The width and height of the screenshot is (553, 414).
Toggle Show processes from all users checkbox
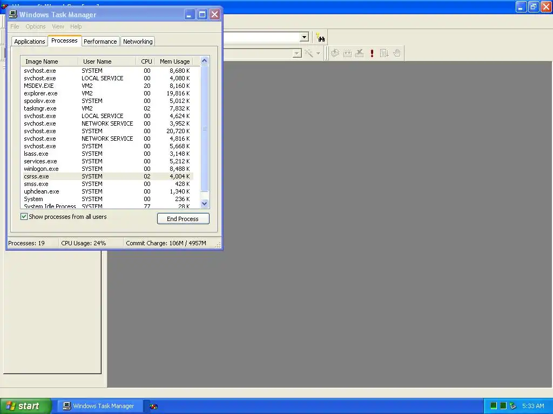click(x=24, y=217)
